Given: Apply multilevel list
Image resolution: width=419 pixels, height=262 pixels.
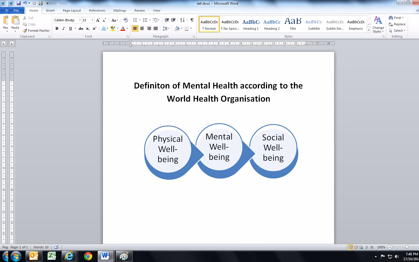Looking at the screenshot, I should [x=155, y=20].
